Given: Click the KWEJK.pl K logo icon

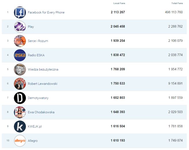Looking at the screenshot, I should click(x=20, y=126).
